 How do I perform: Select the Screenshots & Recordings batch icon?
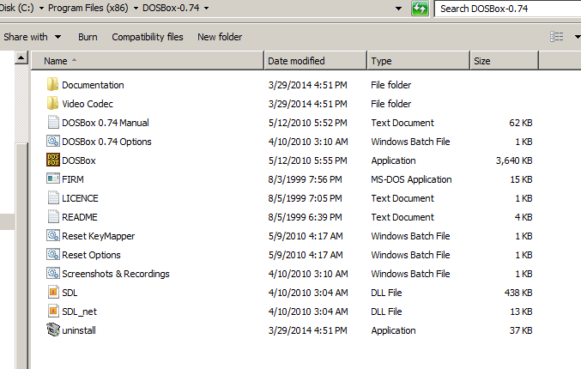[53, 274]
